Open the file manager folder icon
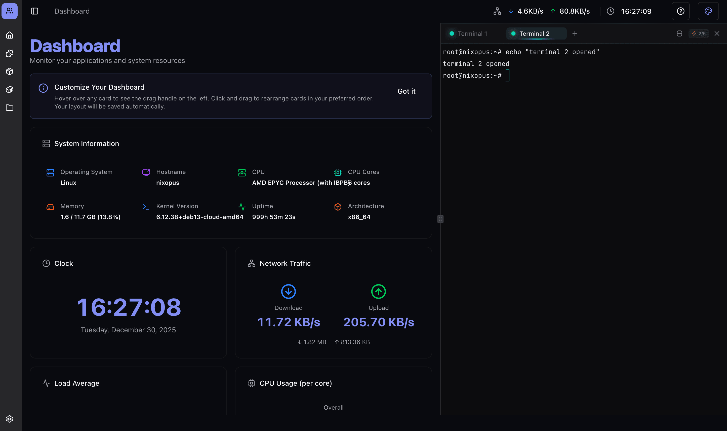Image resolution: width=727 pixels, height=431 pixels. 10,108
